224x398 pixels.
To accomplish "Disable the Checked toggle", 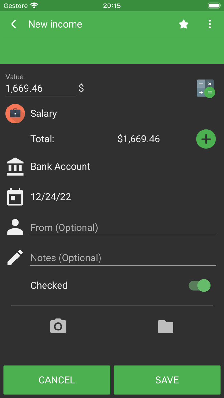I will 199,285.
